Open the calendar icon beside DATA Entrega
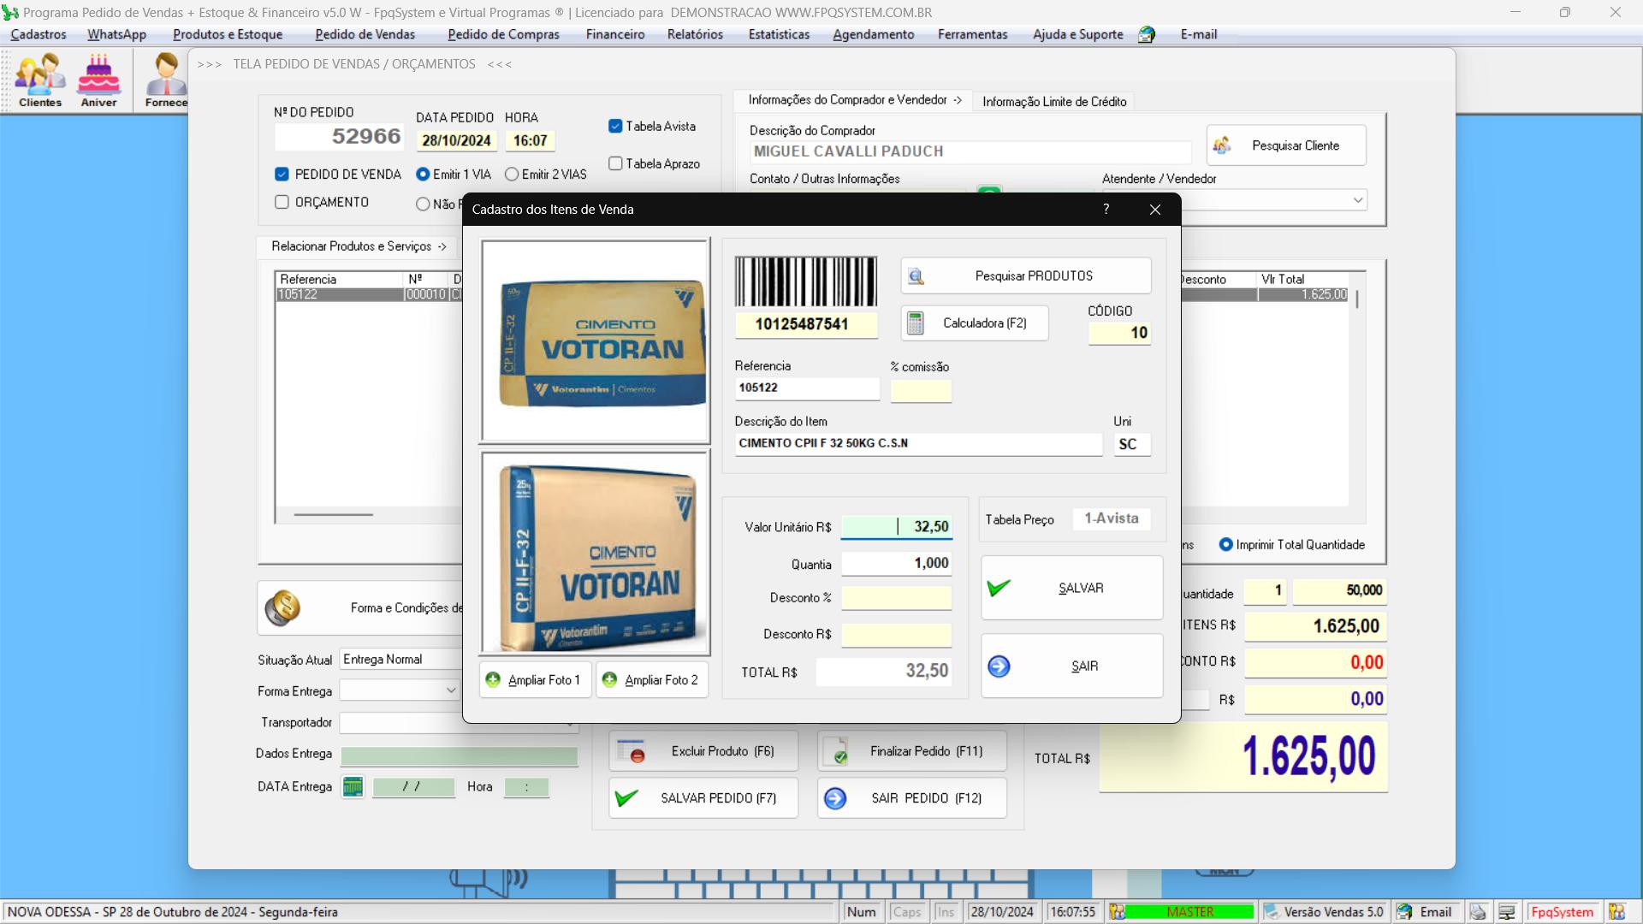Screen dimensions: 1643x924 click(x=353, y=786)
